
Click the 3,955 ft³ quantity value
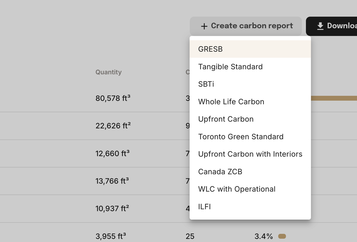[111, 236]
